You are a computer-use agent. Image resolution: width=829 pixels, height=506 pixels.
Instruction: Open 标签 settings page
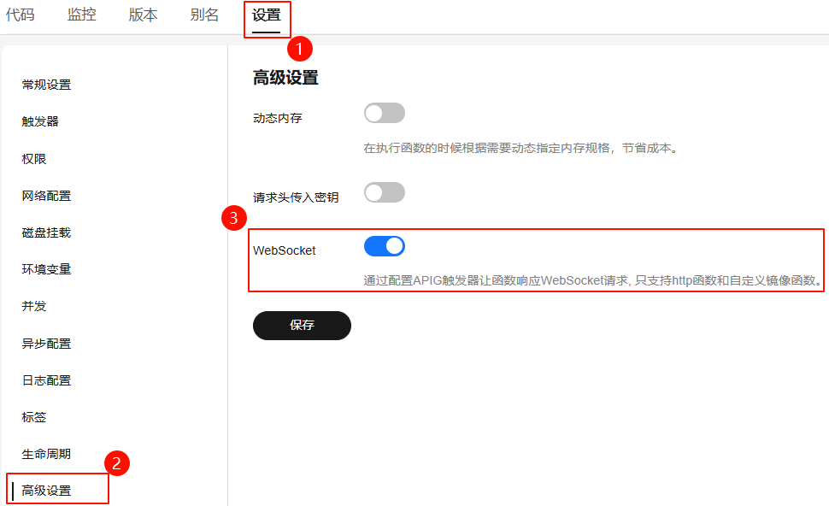[x=34, y=417]
